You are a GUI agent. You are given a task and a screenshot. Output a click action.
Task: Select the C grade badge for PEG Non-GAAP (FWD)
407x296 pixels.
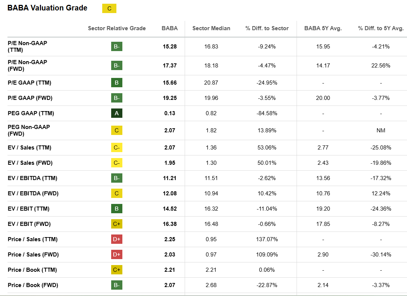(117, 130)
